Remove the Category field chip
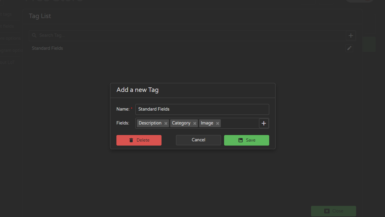 tap(195, 123)
